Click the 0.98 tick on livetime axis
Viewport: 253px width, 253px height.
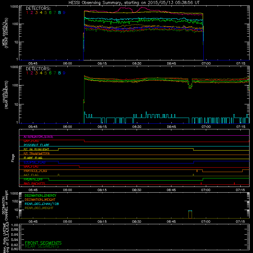[x=15, y=230]
